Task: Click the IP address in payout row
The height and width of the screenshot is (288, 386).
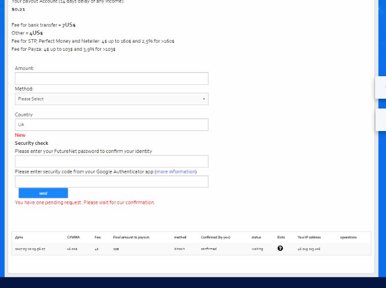Action: 308,249
